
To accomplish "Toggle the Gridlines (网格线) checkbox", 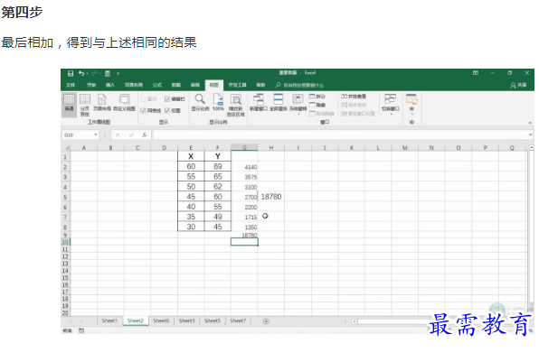I will tap(144, 110).
